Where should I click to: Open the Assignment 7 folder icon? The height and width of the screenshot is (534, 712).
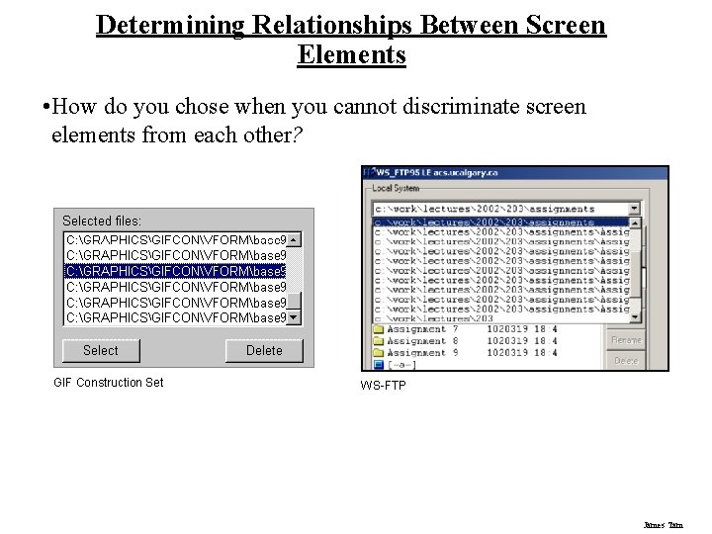[378, 329]
